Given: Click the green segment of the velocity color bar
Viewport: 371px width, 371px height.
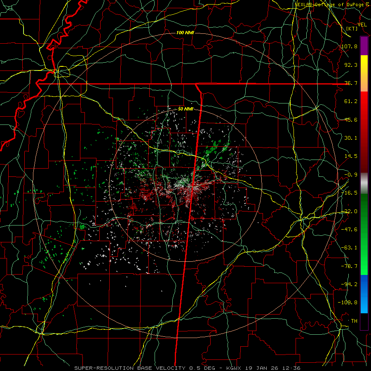Looking at the screenshot, I should 364,234.
